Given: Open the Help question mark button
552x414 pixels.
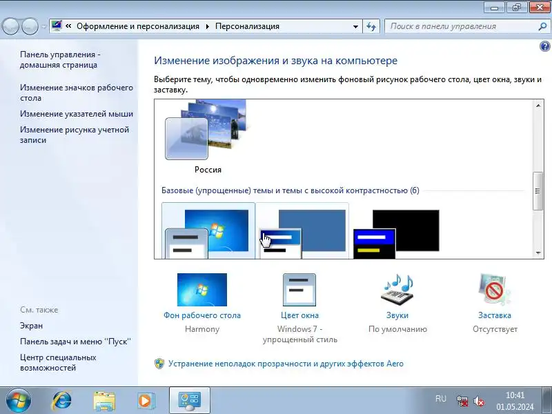Looking at the screenshot, I should (x=544, y=46).
